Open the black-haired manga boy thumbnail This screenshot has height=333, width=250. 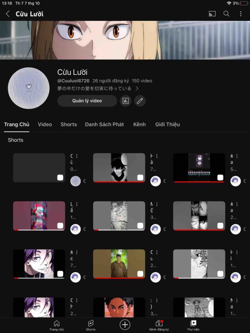119,168
